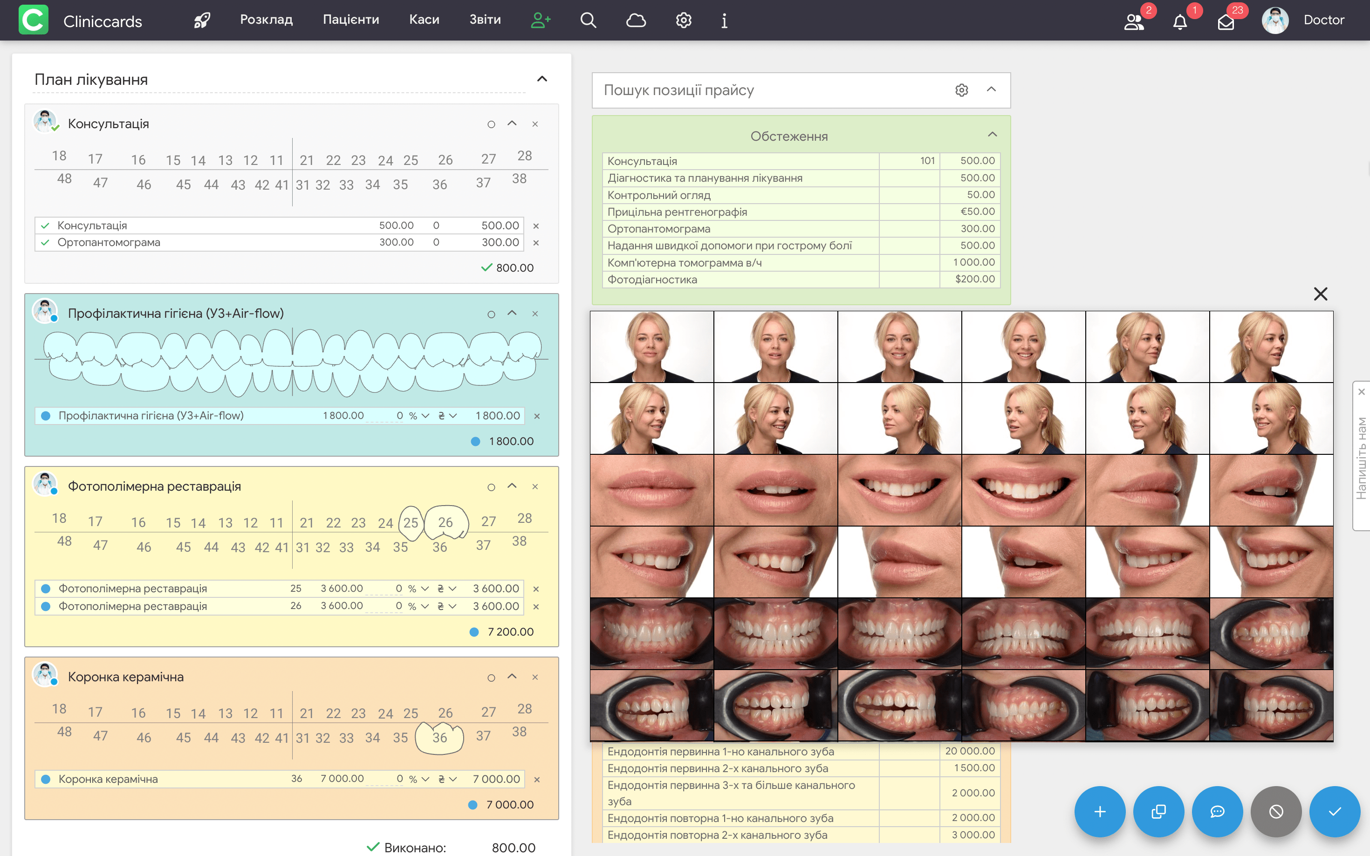Collapse the План лікування section
The image size is (1370, 856).
542,79
